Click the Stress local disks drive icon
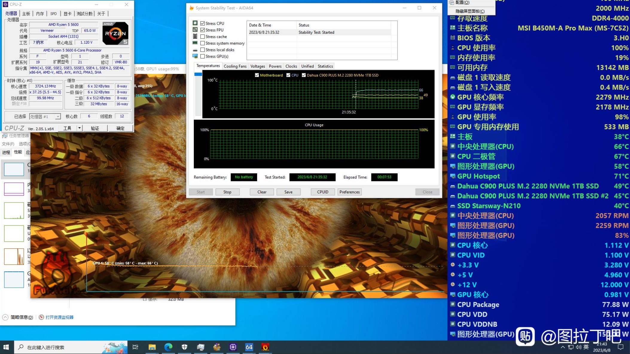 click(x=195, y=50)
